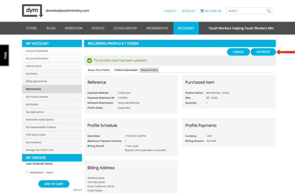Open the Wishlist header link

click(x=188, y=11)
